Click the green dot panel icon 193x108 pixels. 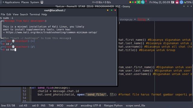pos(133,2)
